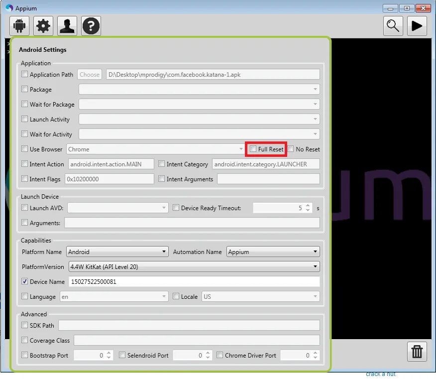Viewport: 436px width, 379px height.
Task: Open Developer Settings person icon
Action: point(67,26)
